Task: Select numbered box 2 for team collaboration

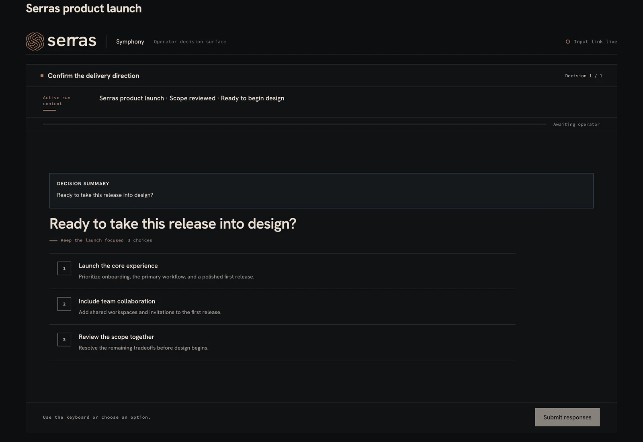Action: pos(64,304)
